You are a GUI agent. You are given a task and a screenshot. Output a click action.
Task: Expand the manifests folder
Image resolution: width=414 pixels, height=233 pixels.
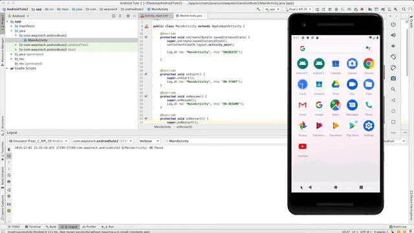[12, 26]
